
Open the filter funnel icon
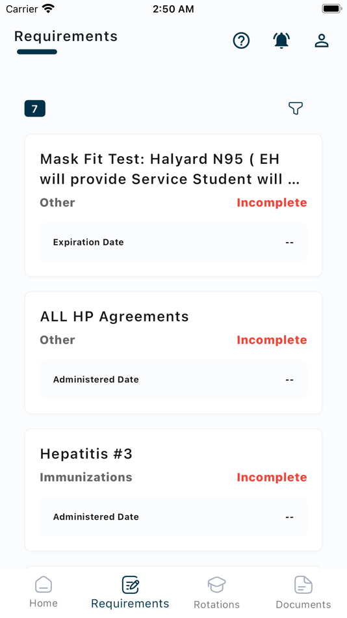click(x=296, y=108)
